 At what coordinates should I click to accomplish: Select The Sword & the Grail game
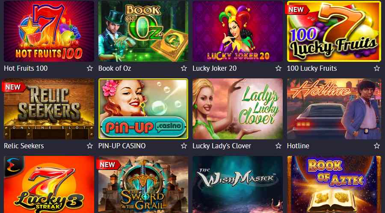(143, 184)
